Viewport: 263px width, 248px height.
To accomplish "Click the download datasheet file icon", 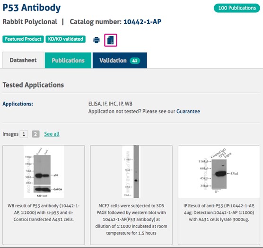I will pos(111,40).
